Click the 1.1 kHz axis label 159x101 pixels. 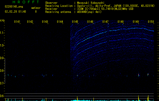click(2, 33)
